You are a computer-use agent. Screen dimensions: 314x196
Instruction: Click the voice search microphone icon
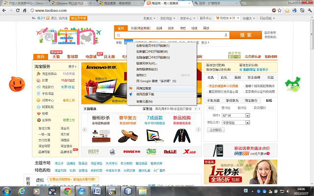pyautogui.click(x=226, y=35)
